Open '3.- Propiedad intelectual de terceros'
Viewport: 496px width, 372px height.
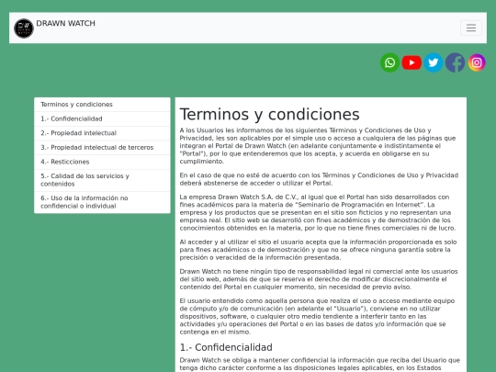click(102, 147)
